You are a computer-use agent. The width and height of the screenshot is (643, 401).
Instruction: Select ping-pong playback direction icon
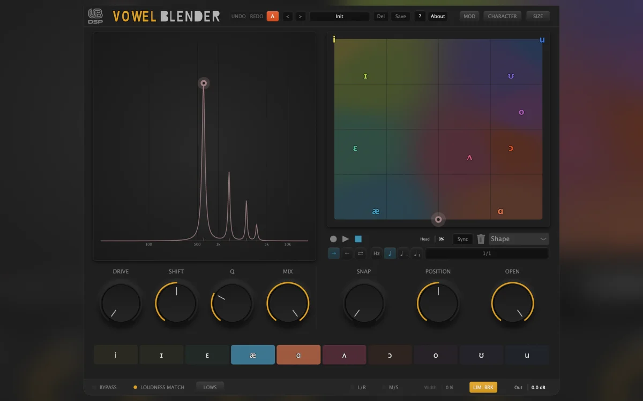coord(361,253)
